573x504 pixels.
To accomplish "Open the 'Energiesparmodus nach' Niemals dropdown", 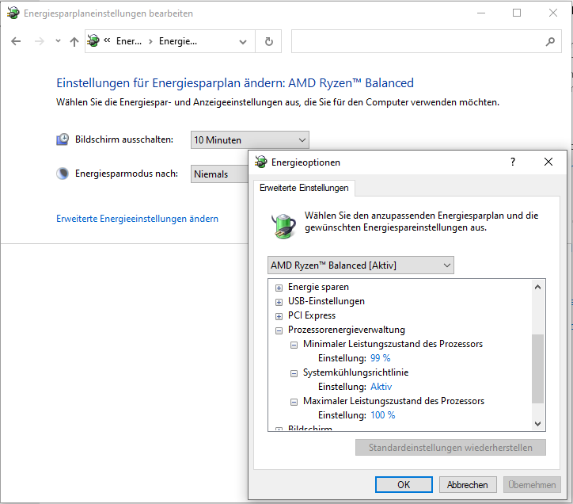I will 220,174.
